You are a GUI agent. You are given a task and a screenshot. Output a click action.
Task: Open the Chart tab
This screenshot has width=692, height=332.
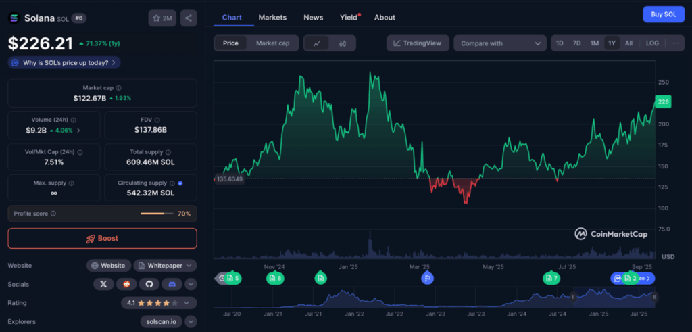click(x=232, y=17)
